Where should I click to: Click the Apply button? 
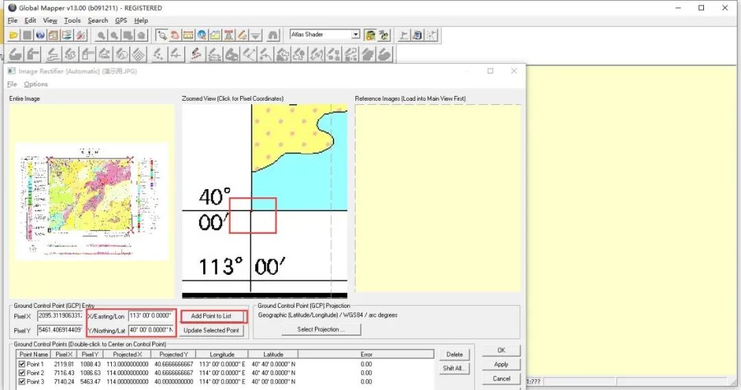(502, 365)
